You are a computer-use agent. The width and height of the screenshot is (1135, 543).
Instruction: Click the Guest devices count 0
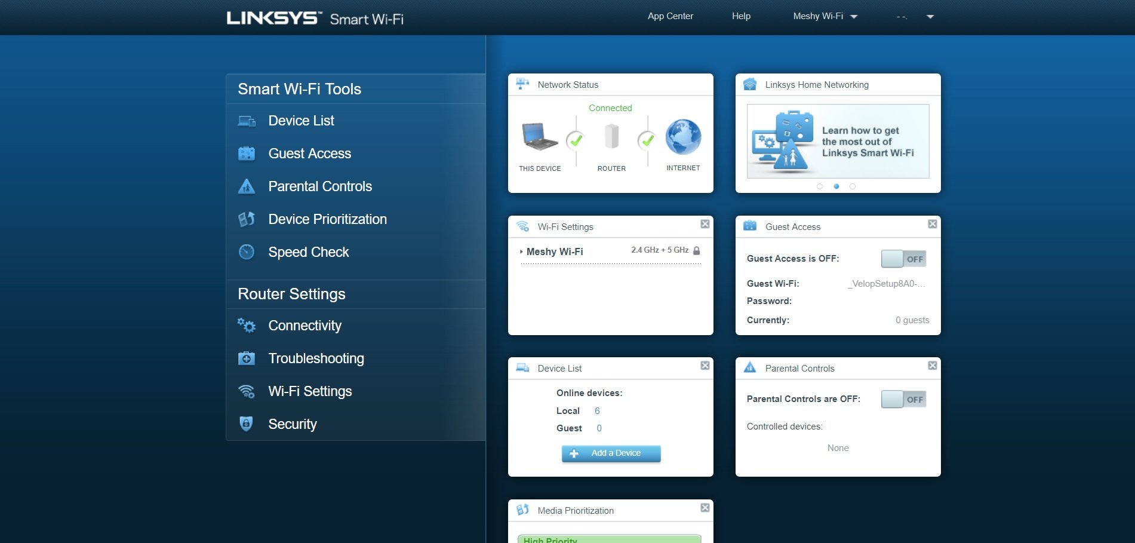click(599, 428)
